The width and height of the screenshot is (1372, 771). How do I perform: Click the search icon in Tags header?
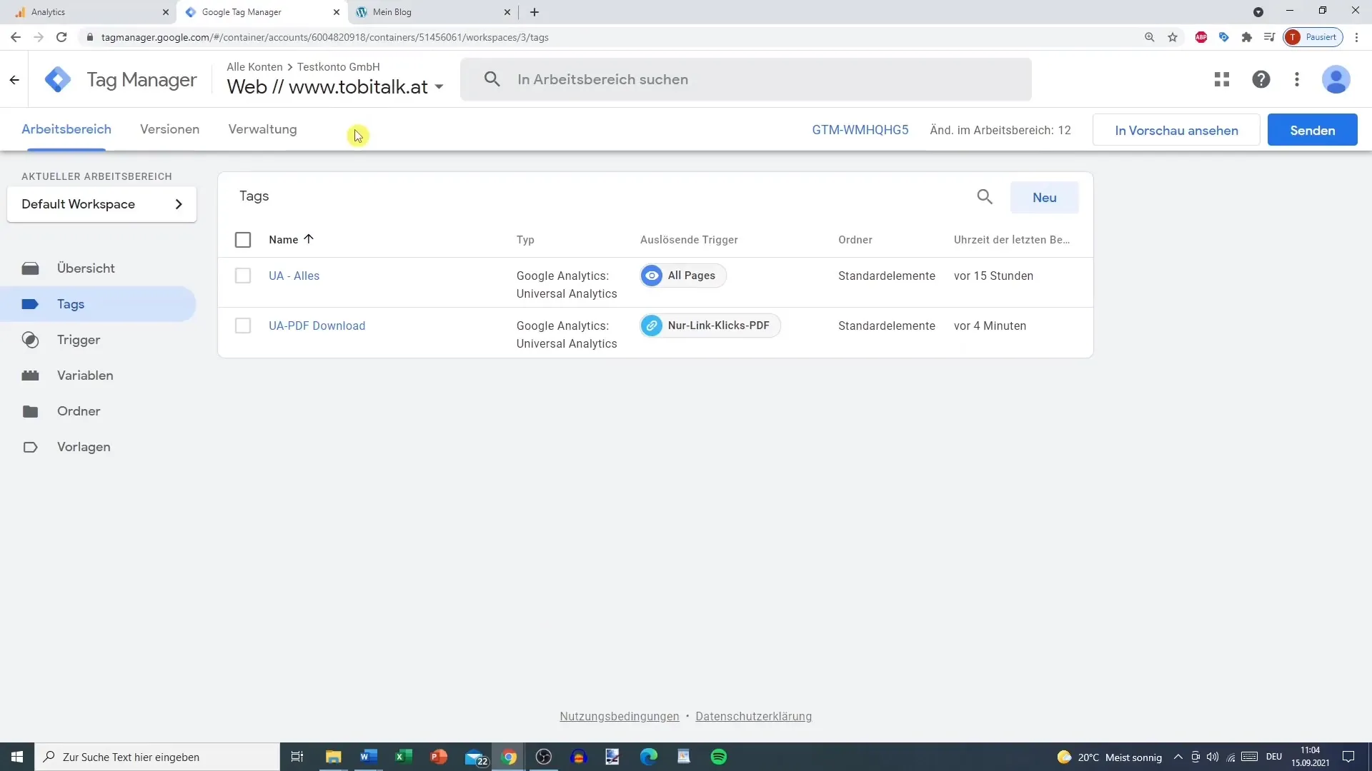(x=984, y=197)
